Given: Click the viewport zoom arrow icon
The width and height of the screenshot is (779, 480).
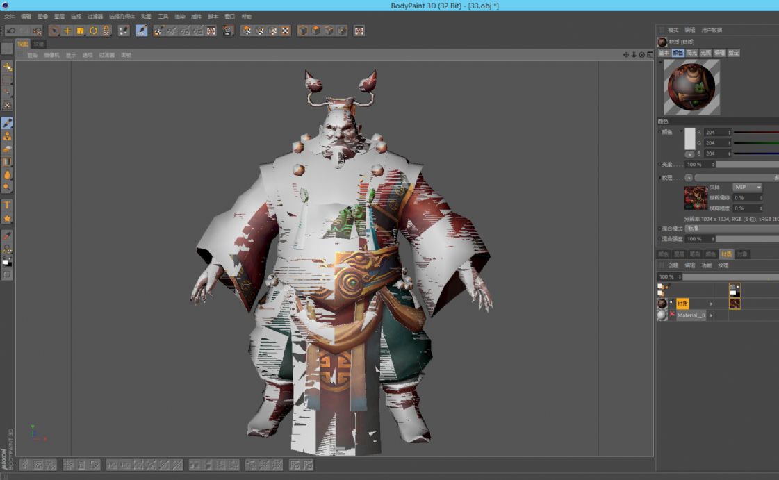Looking at the screenshot, I should coord(634,55).
